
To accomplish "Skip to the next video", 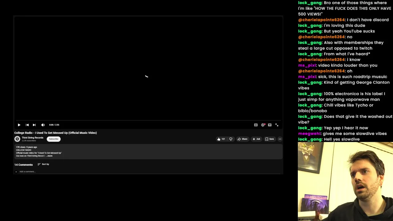I will click(34, 125).
